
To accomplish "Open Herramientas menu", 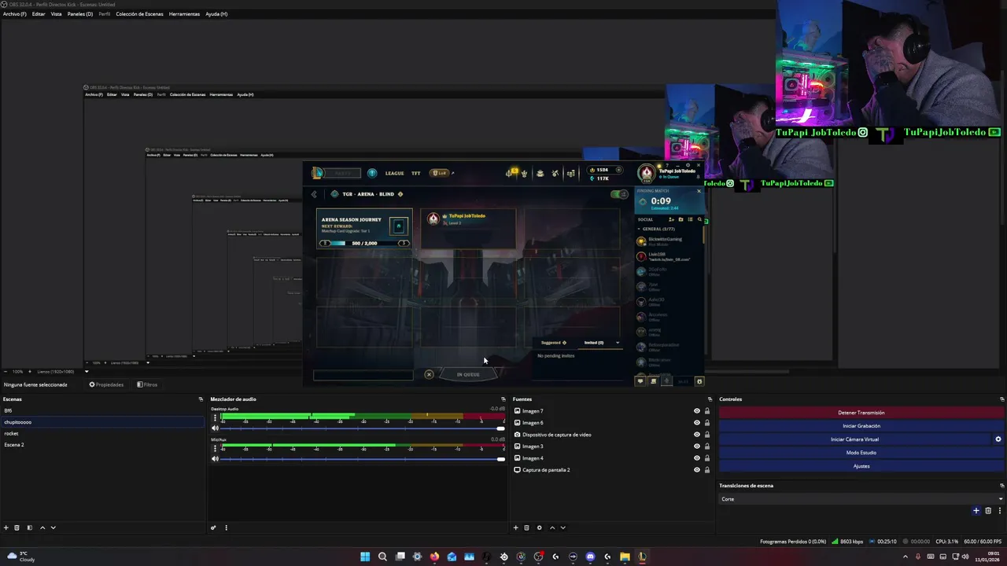I will point(184,14).
